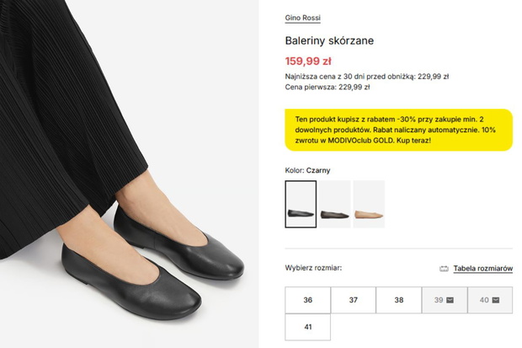Click the envelope notify icon for size 40
Screen dimensions: 522x348
495,300
